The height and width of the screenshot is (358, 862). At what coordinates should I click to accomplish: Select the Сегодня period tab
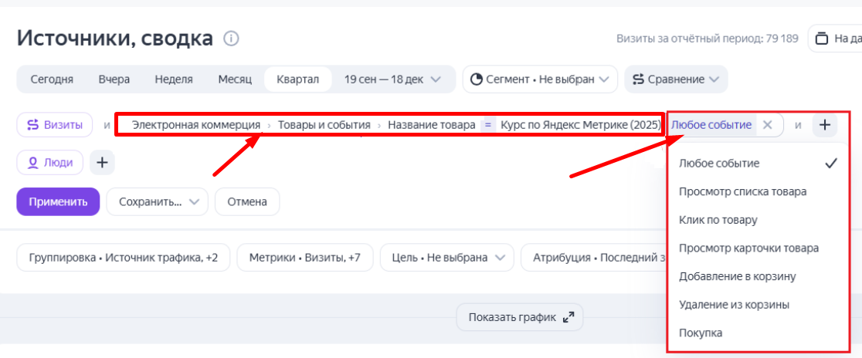point(52,79)
